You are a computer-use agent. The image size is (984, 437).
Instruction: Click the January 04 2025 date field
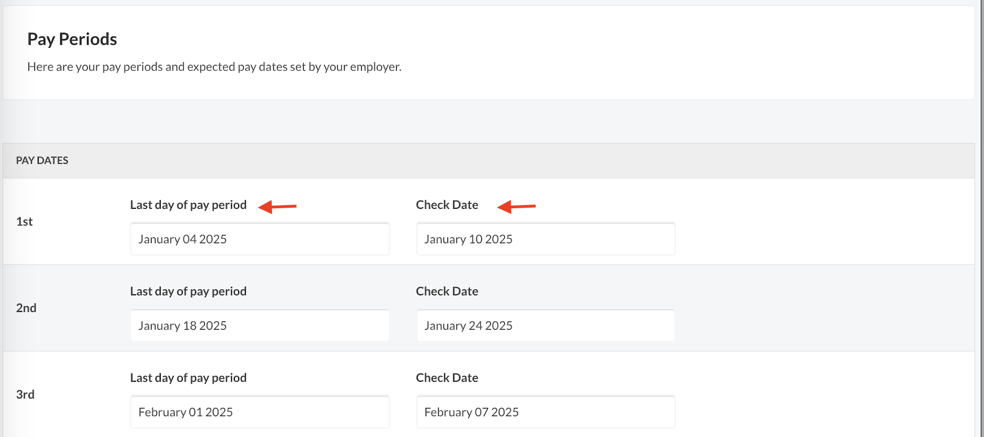(x=260, y=239)
